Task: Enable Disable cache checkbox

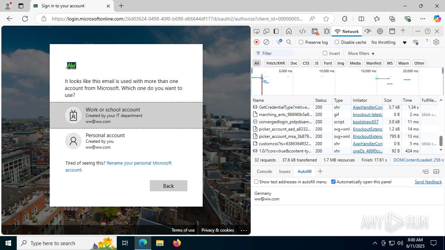Action: coord(337,42)
